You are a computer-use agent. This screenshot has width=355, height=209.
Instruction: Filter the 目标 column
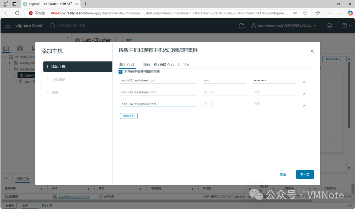(x=88, y=188)
